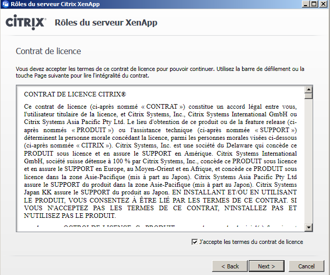The width and height of the screenshot is (330, 275).
Task: Click the license text scrollbar up arrow
Action: [309, 90]
